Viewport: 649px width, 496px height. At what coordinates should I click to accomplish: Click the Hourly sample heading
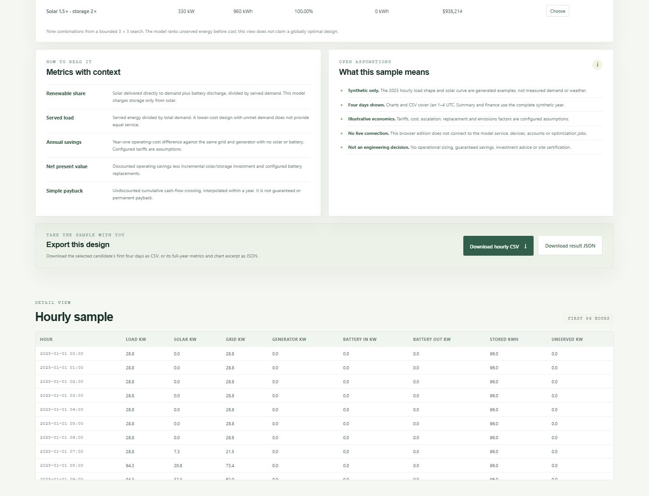point(74,317)
